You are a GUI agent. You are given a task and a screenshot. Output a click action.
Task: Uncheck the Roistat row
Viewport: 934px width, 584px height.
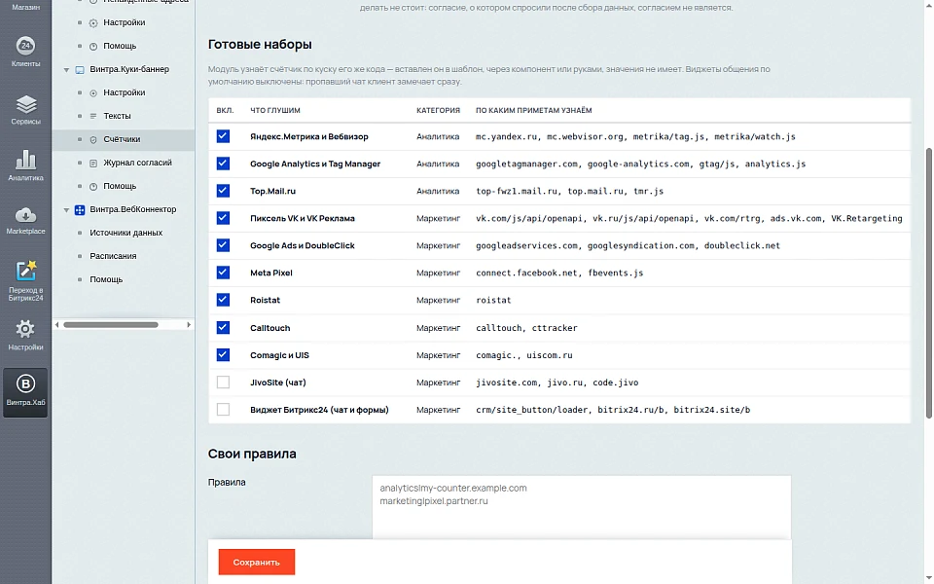click(x=223, y=300)
